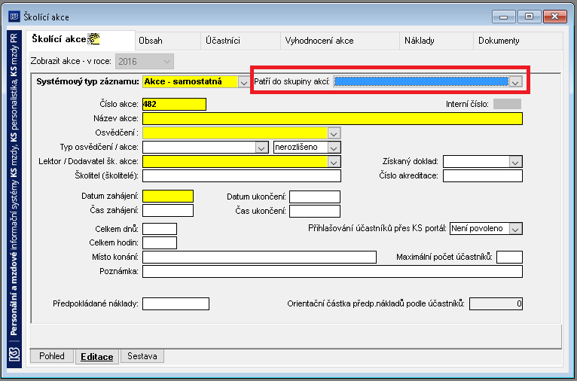Close the Školící akce window
This screenshot has height=381, width=577.
pyautogui.click(x=554, y=17)
